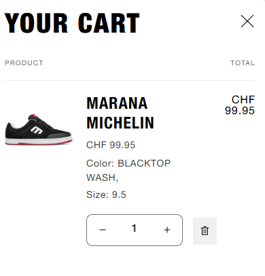This screenshot has width=265, height=276.
Task: Open the MARANA MICHELIN product title link
Action: 120,113
